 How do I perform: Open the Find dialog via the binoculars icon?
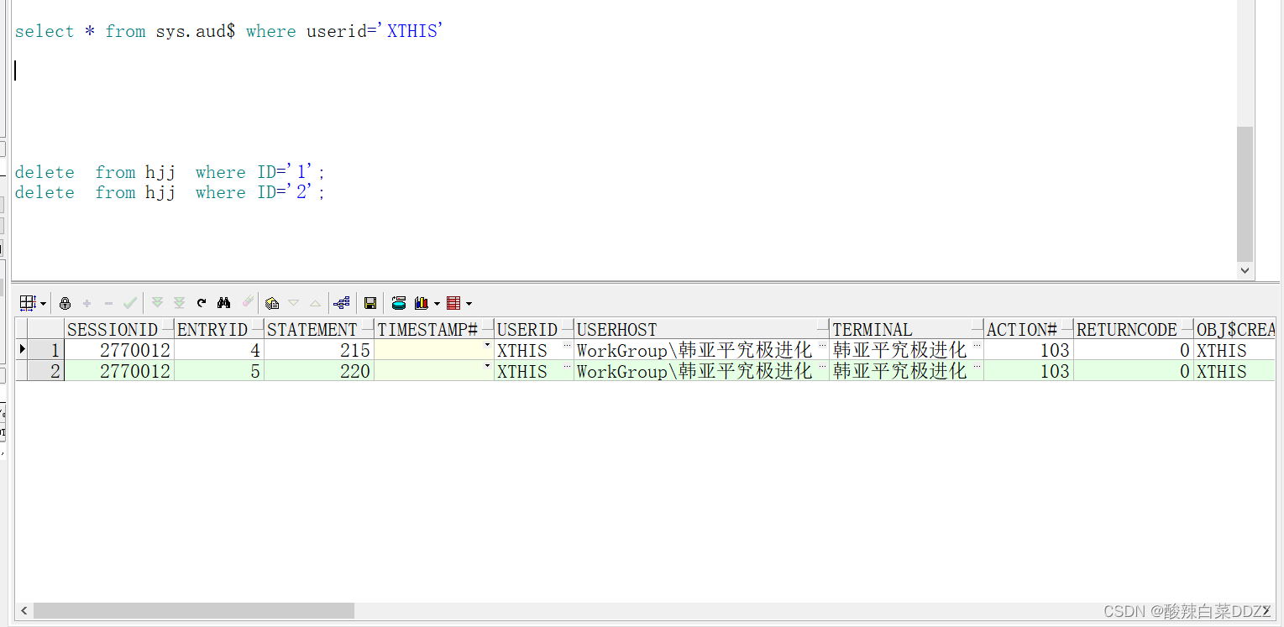pos(224,302)
